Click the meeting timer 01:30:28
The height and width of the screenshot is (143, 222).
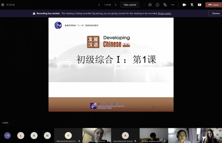pyautogui.click(x=10, y=5)
